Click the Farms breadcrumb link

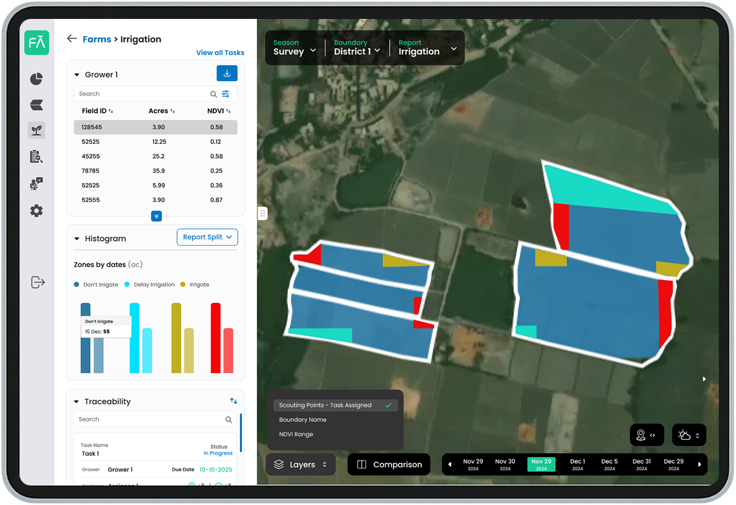(x=97, y=39)
